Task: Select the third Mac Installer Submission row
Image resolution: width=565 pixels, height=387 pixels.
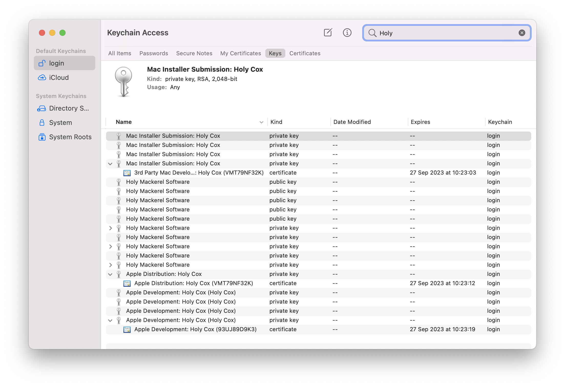Action: click(x=318, y=154)
